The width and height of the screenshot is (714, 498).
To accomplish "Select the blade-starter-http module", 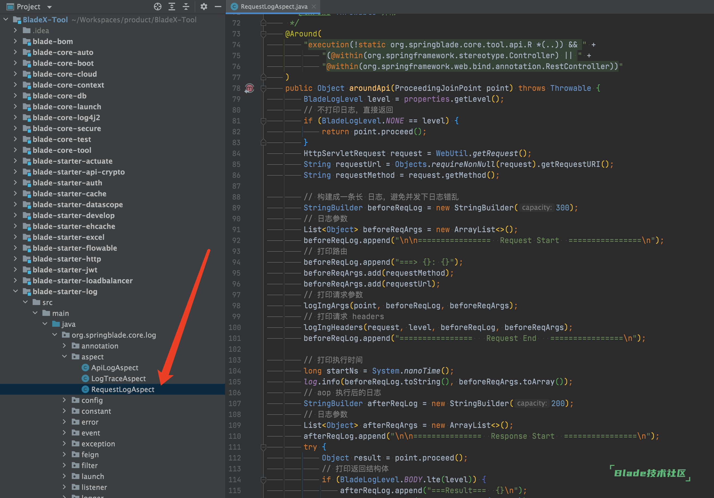I will [67, 259].
